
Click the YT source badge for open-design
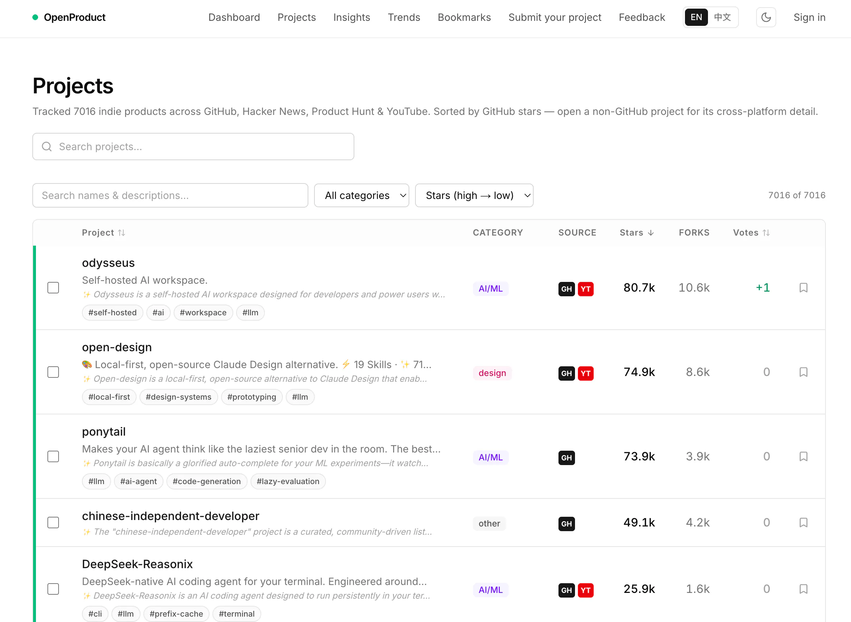585,373
